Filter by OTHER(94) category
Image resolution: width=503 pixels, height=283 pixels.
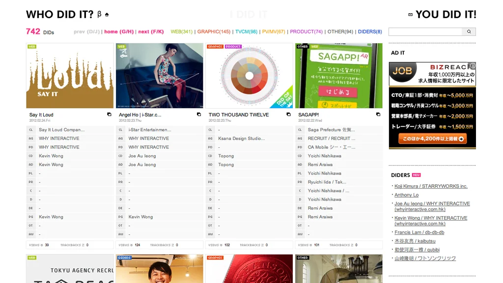pyautogui.click(x=340, y=32)
